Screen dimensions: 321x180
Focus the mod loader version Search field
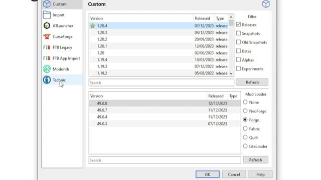165,160
